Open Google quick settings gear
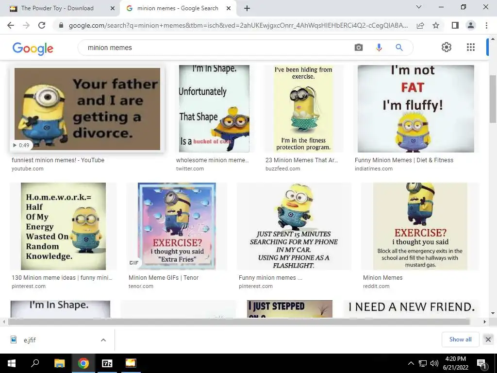 [x=447, y=47]
